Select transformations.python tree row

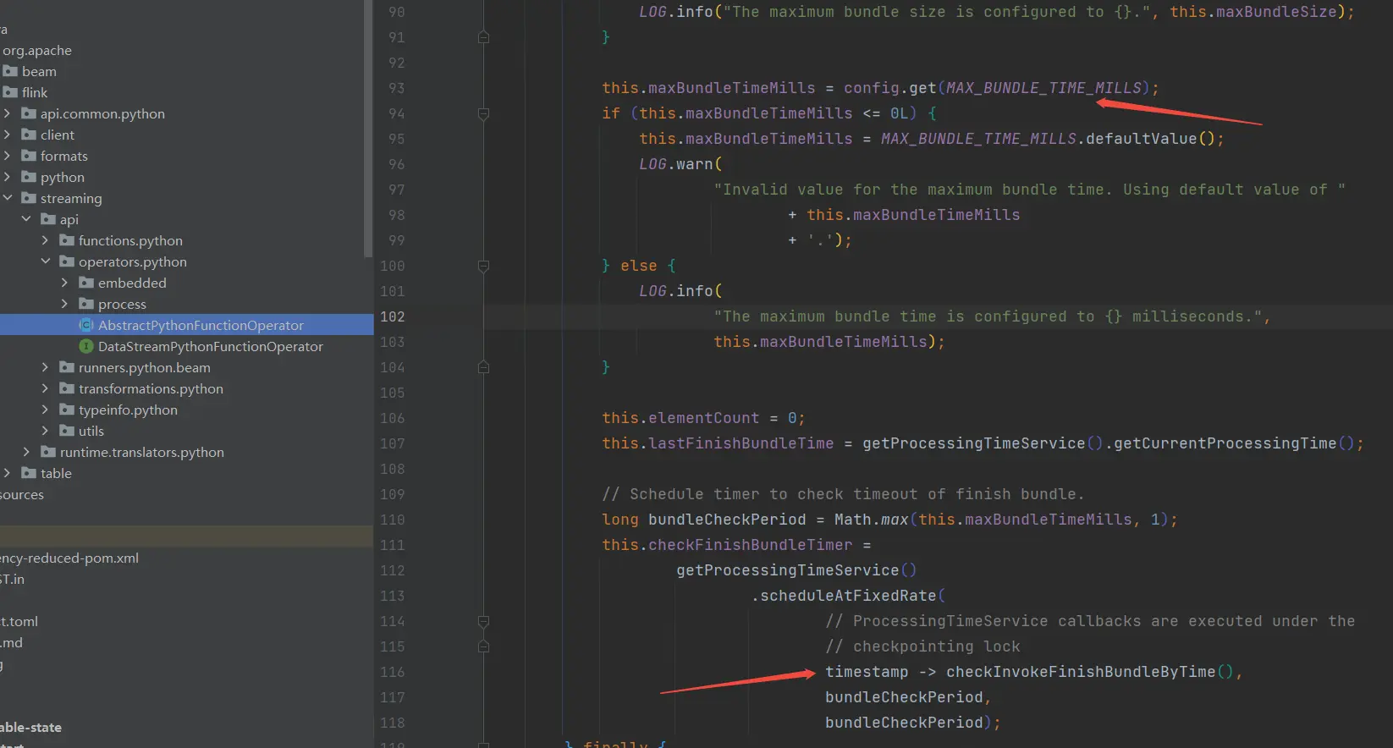186,388
